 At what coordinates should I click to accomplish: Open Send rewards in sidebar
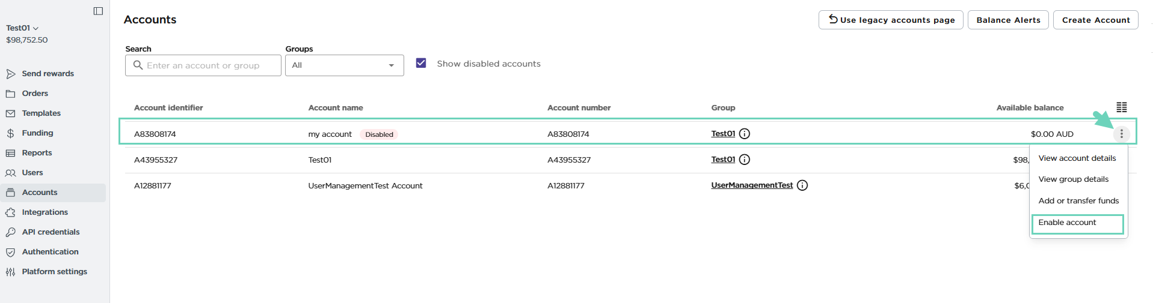(48, 74)
